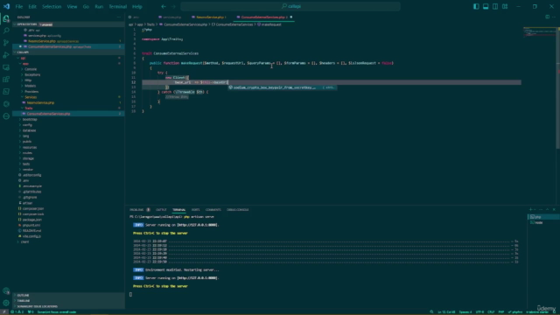Expand the Console folder
560x315 pixels.
tap(31, 69)
